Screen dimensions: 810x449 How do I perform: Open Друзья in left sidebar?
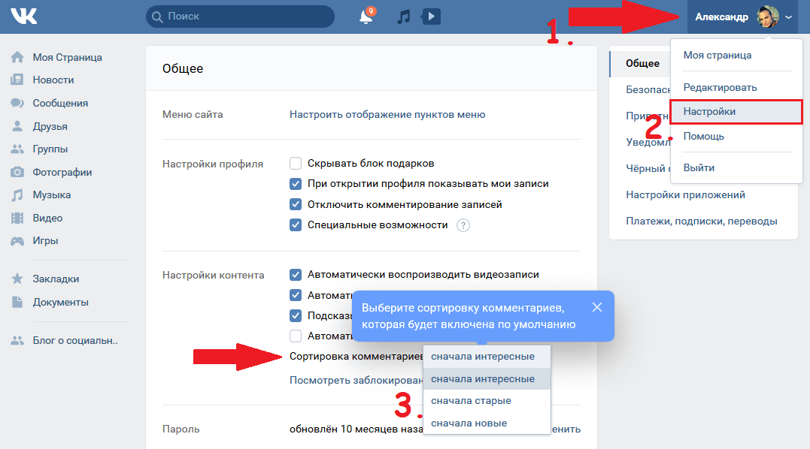tap(50, 126)
